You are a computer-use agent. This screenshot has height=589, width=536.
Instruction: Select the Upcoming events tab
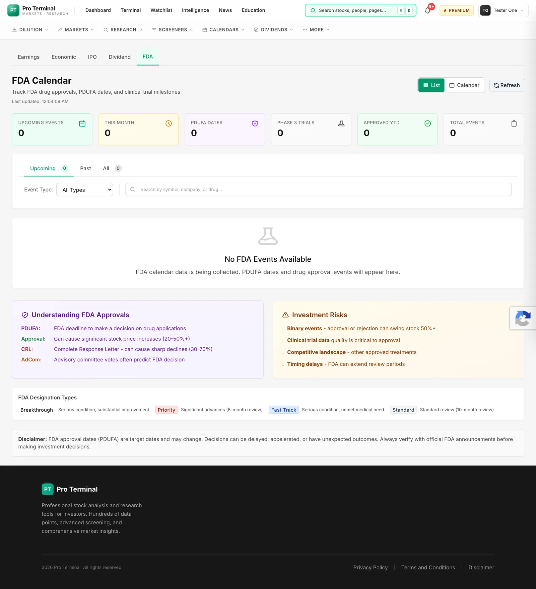tap(49, 168)
